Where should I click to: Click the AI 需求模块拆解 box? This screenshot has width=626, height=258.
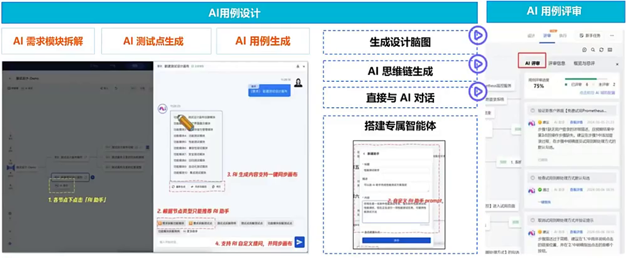click(x=48, y=41)
